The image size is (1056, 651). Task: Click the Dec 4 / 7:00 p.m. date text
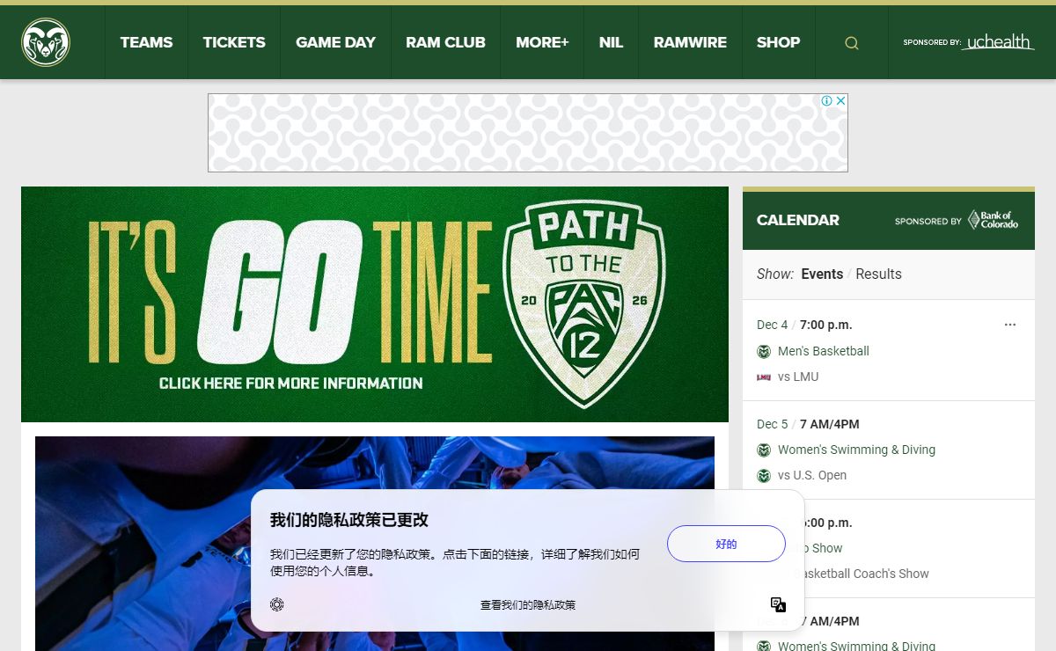point(804,325)
